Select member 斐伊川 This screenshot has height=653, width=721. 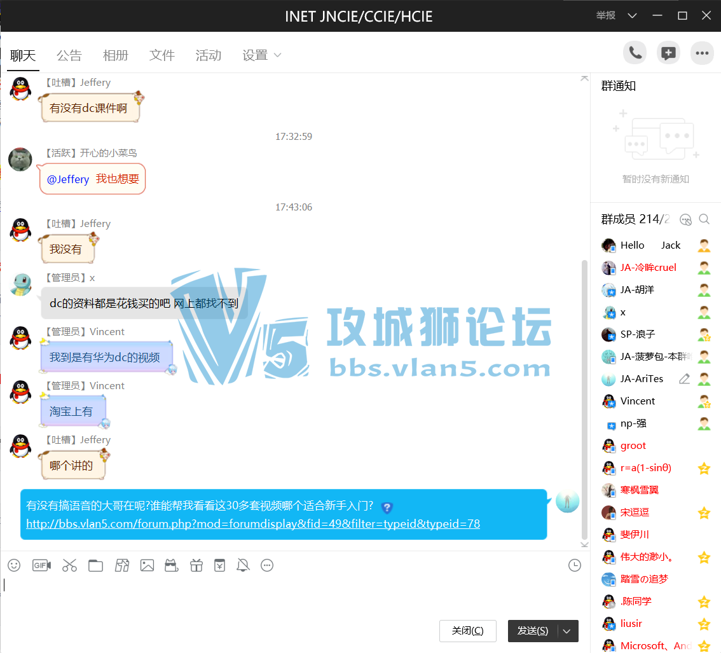point(656,534)
